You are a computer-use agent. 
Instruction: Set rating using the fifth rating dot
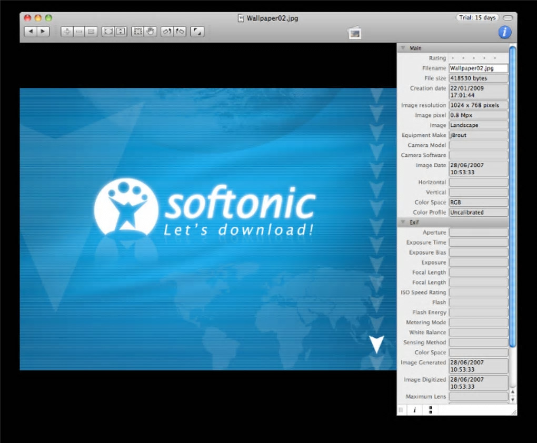point(495,58)
